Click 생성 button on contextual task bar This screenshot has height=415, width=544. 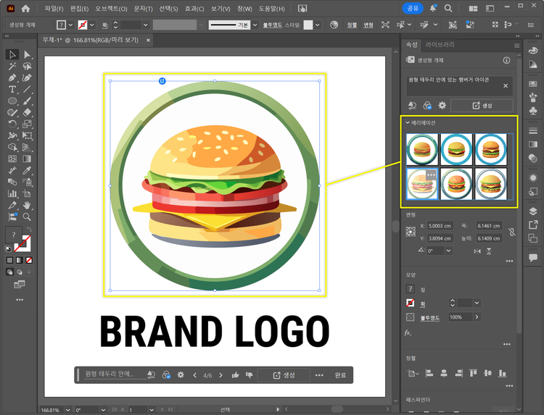pos(284,375)
